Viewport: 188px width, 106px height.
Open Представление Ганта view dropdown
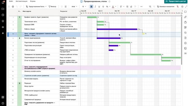(36, 6)
